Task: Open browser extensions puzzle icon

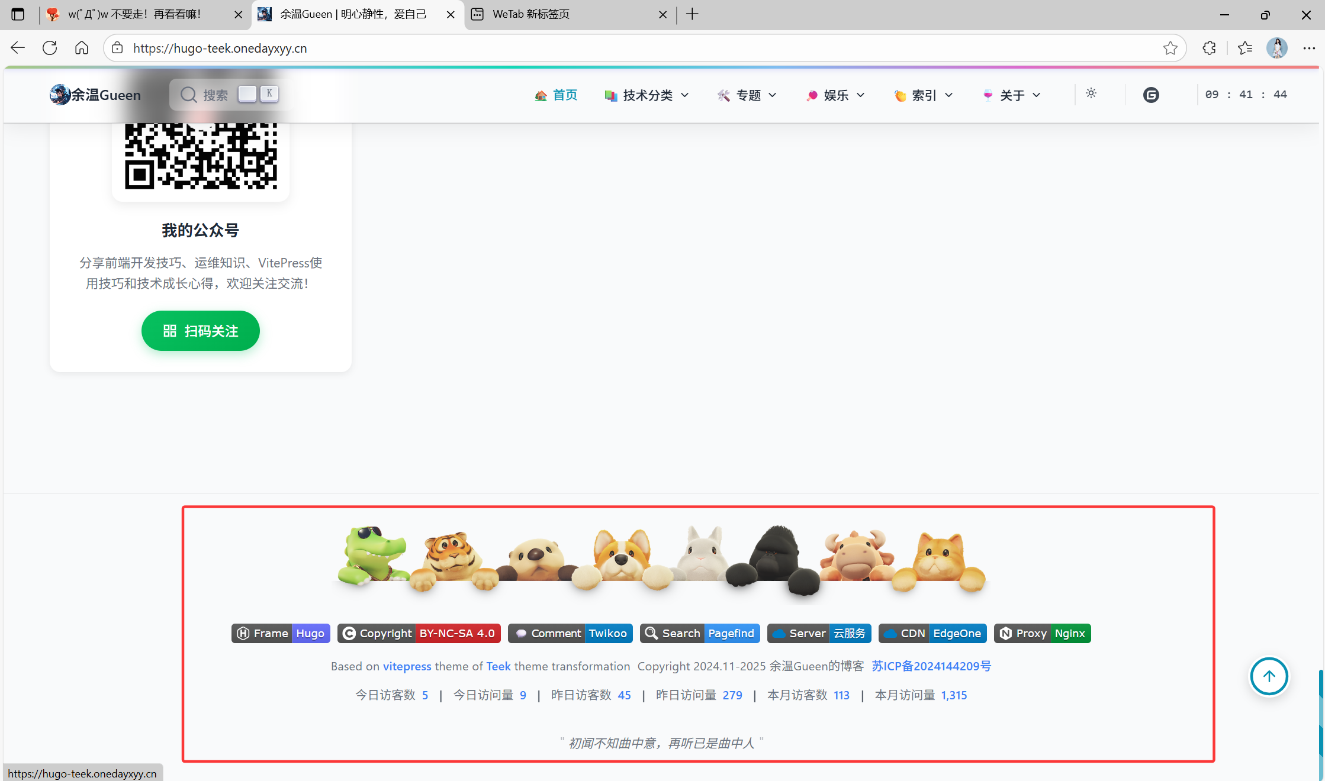Action: [x=1209, y=48]
